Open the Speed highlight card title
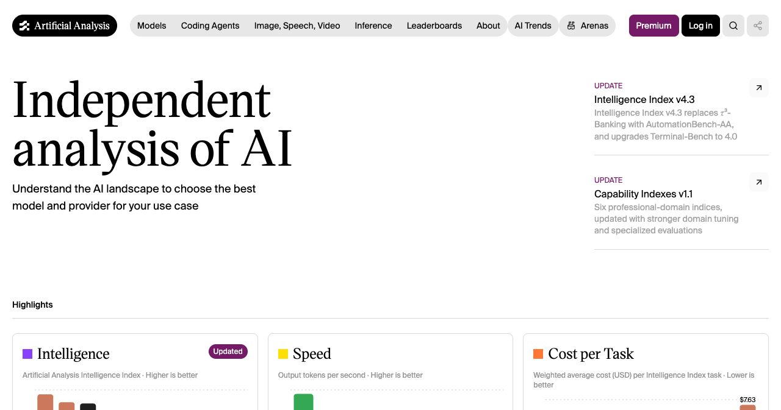Viewport: 781px width, 410px height. tap(312, 354)
